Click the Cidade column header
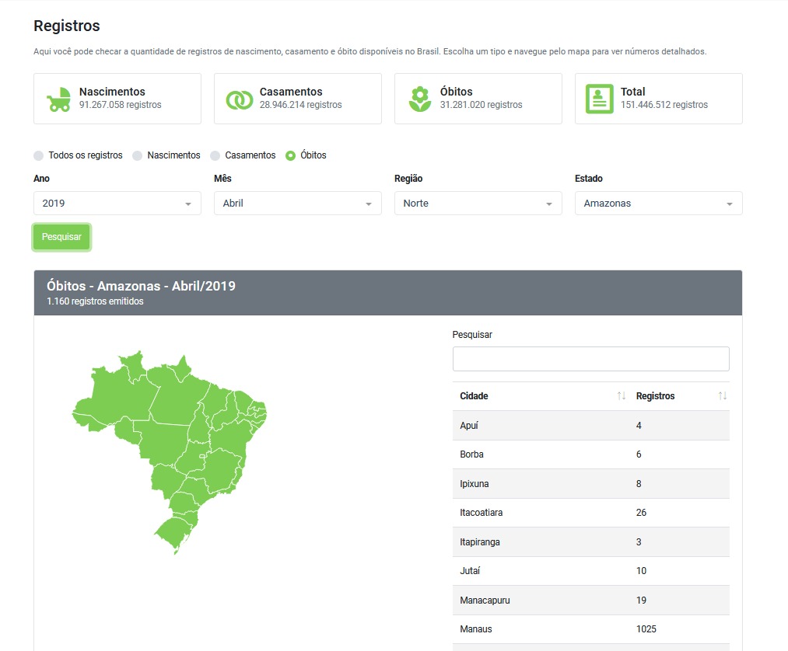This screenshot has width=788, height=651. coord(540,396)
